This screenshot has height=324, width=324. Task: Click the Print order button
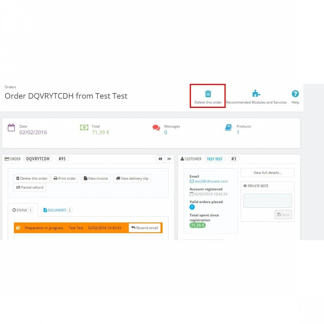pyautogui.click(x=65, y=178)
